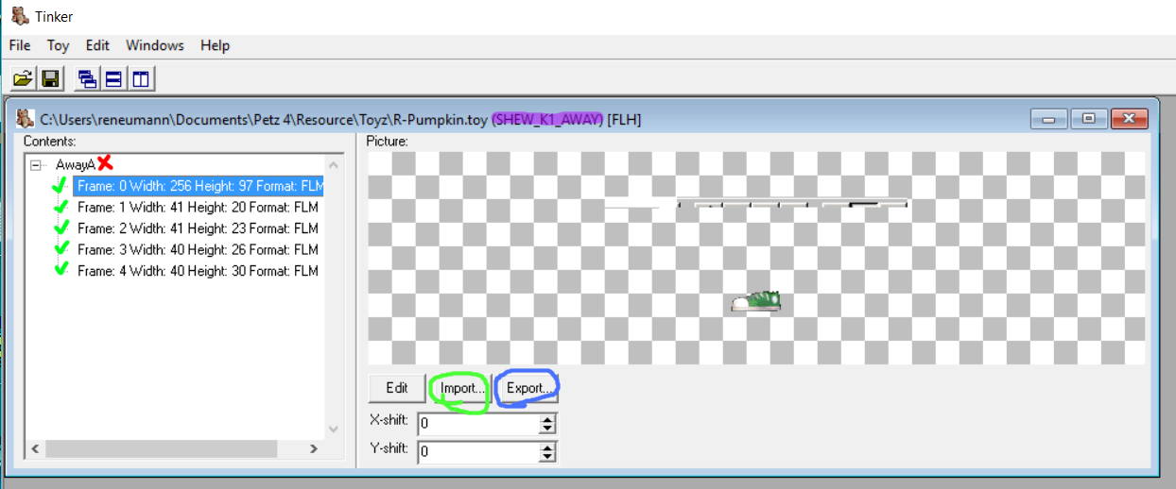Screen dimensions: 1176x489
Task: Decrease X-shift with the down arrow
Action: [x=547, y=430]
